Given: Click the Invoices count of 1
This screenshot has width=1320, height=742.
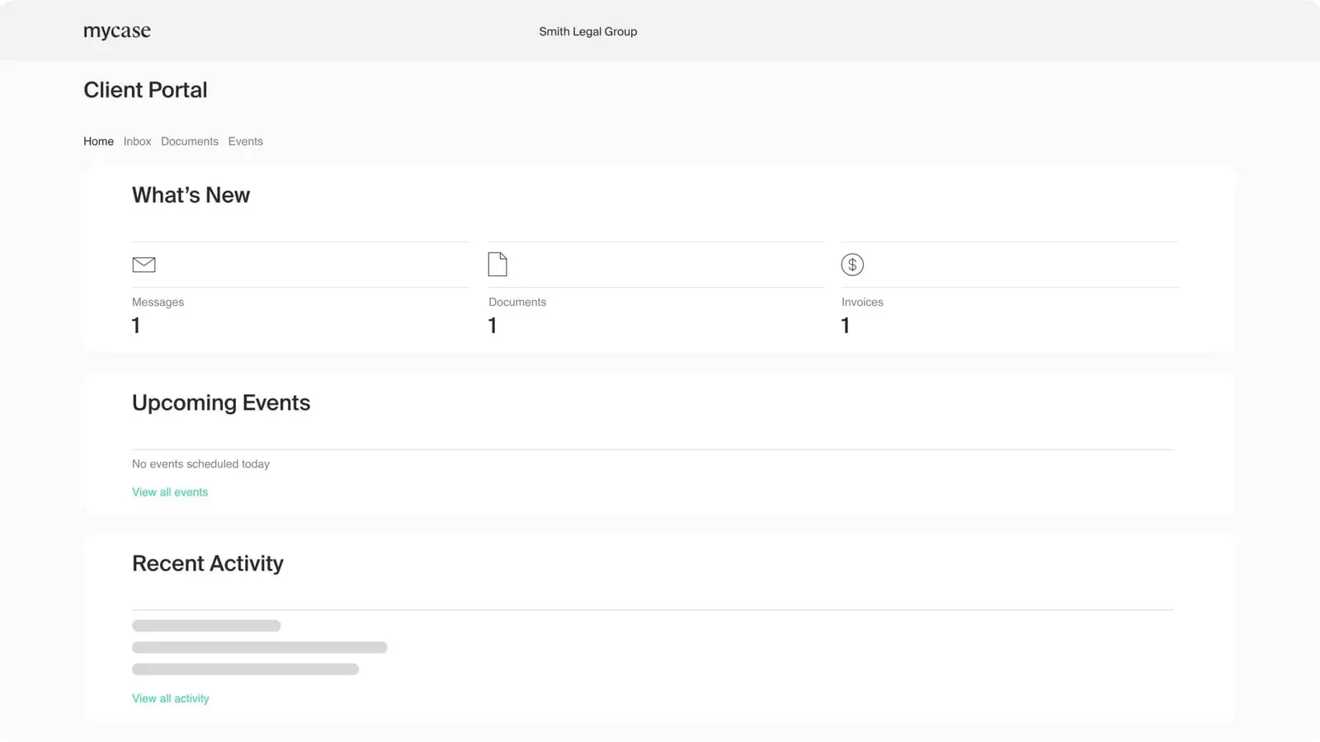Looking at the screenshot, I should [846, 326].
